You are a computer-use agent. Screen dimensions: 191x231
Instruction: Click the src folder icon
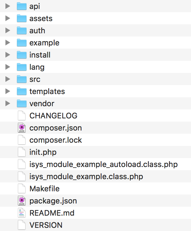22,79
